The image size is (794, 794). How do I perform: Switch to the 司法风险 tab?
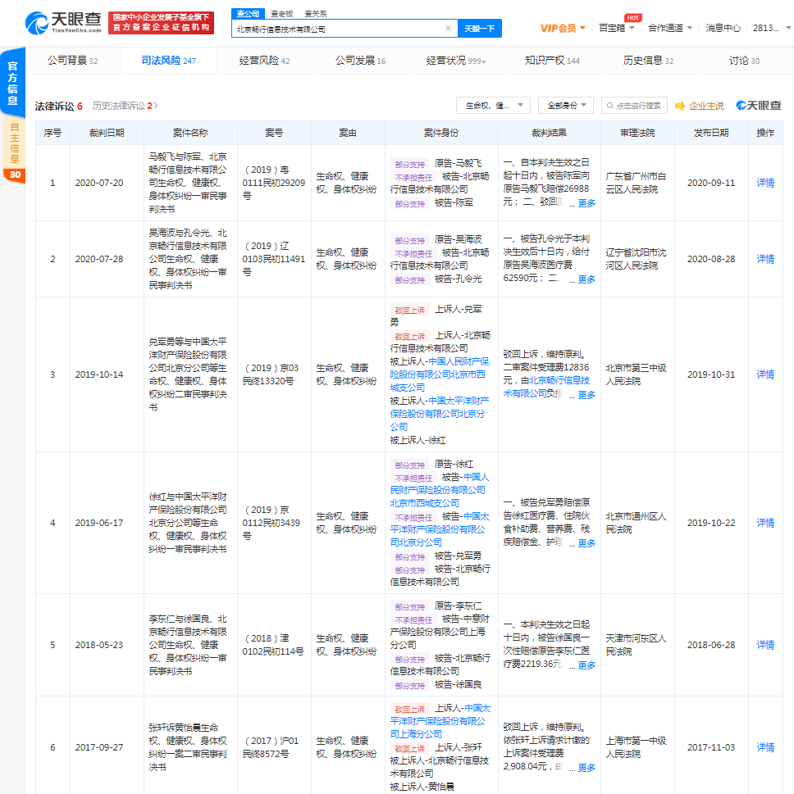pyautogui.click(x=168, y=61)
